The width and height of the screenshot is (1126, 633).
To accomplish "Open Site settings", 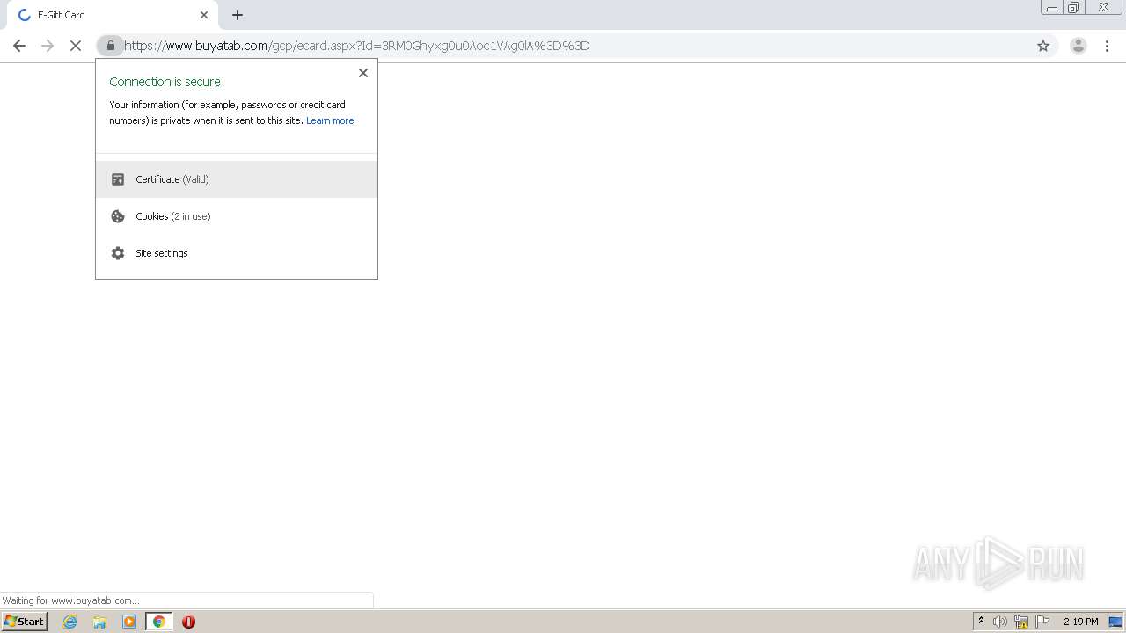I will pyautogui.click(x=237, y=253).
